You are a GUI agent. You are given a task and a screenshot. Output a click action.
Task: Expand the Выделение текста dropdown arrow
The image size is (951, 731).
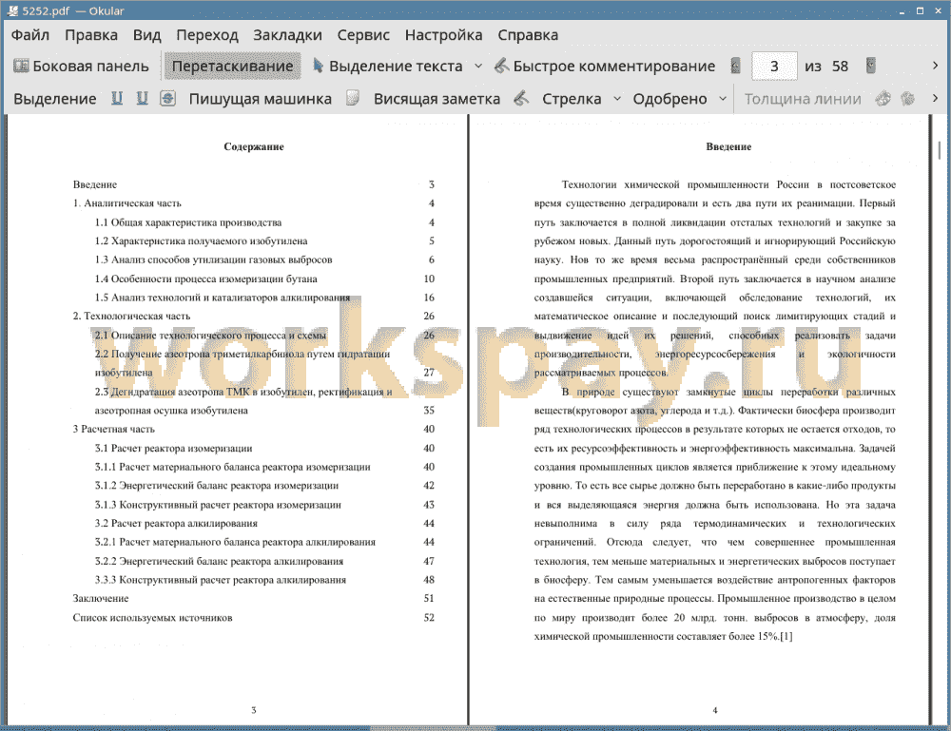(x=478, y=67)
